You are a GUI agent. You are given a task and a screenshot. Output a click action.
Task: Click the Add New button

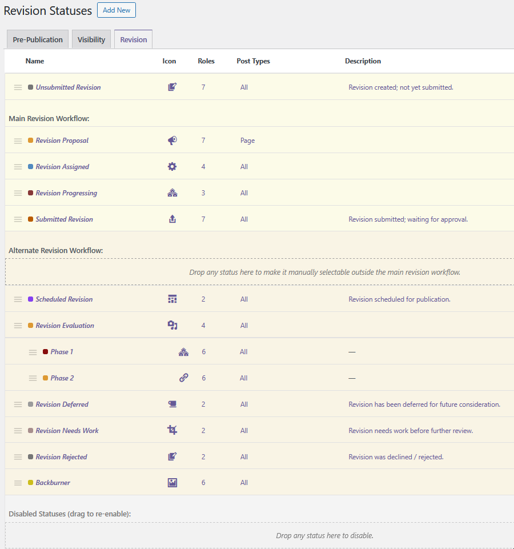pos(117,10)
